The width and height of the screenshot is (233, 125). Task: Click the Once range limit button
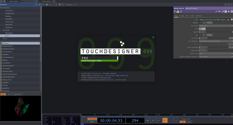[x=189, y=122]
